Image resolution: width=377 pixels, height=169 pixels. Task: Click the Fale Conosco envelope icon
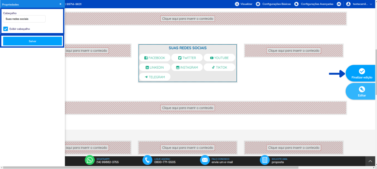tap(205, 160)
